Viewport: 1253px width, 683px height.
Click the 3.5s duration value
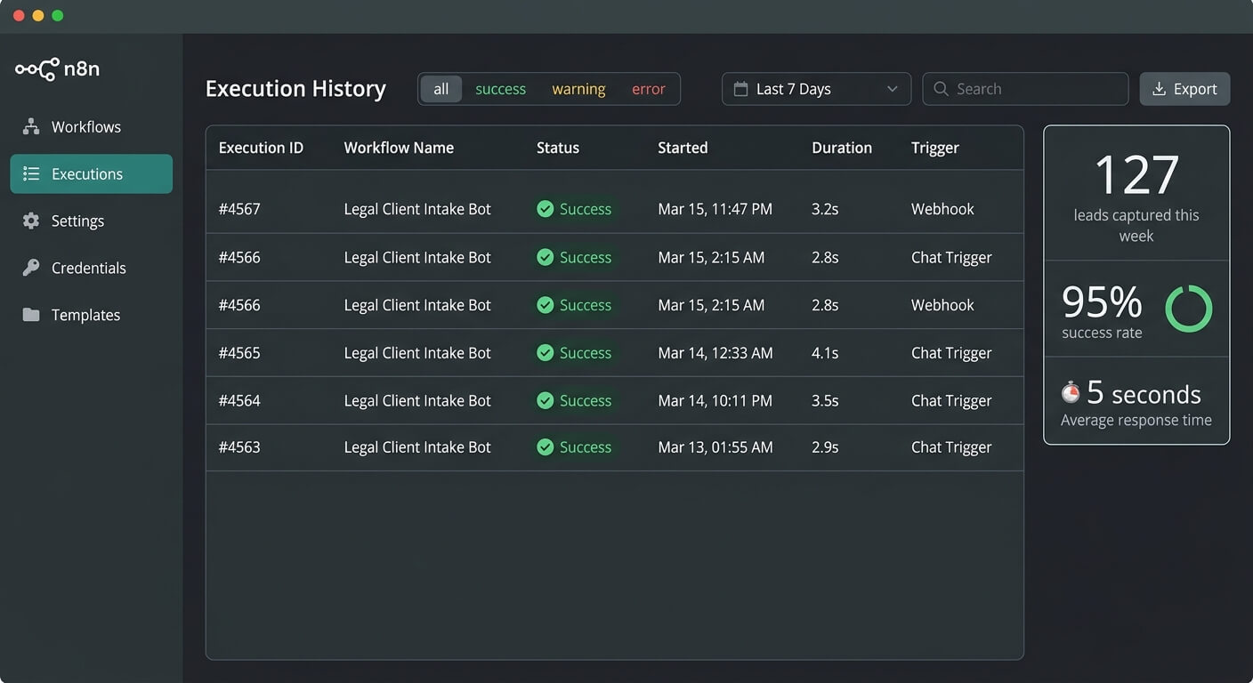point(825,400)
